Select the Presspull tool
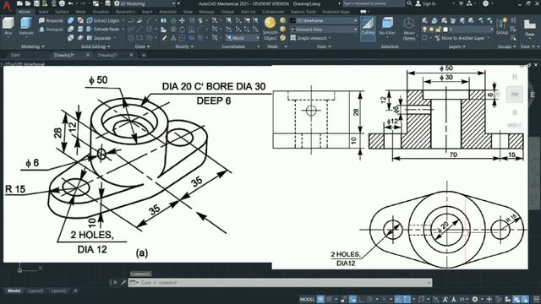 [x=51, y=30]
